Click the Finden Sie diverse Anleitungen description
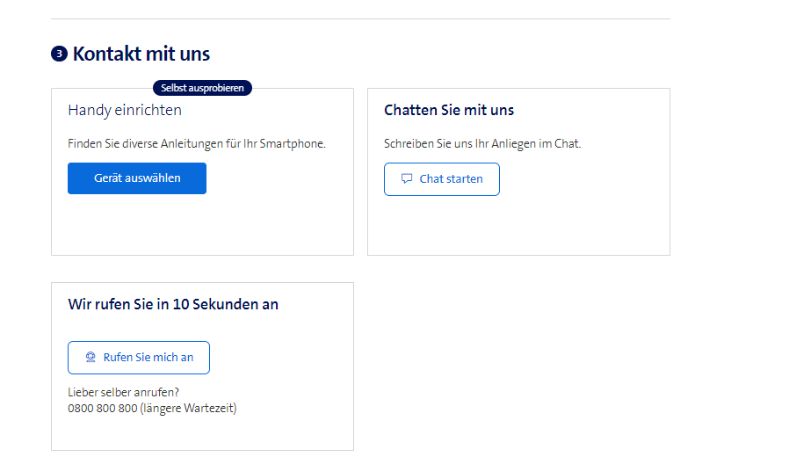 (197, 143)
